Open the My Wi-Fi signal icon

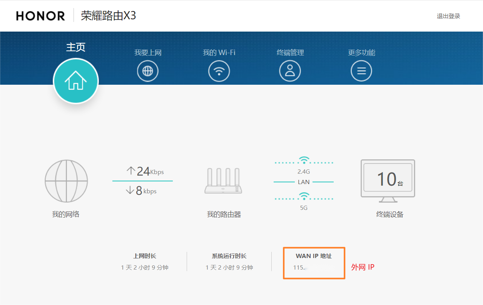coord(219,71)
